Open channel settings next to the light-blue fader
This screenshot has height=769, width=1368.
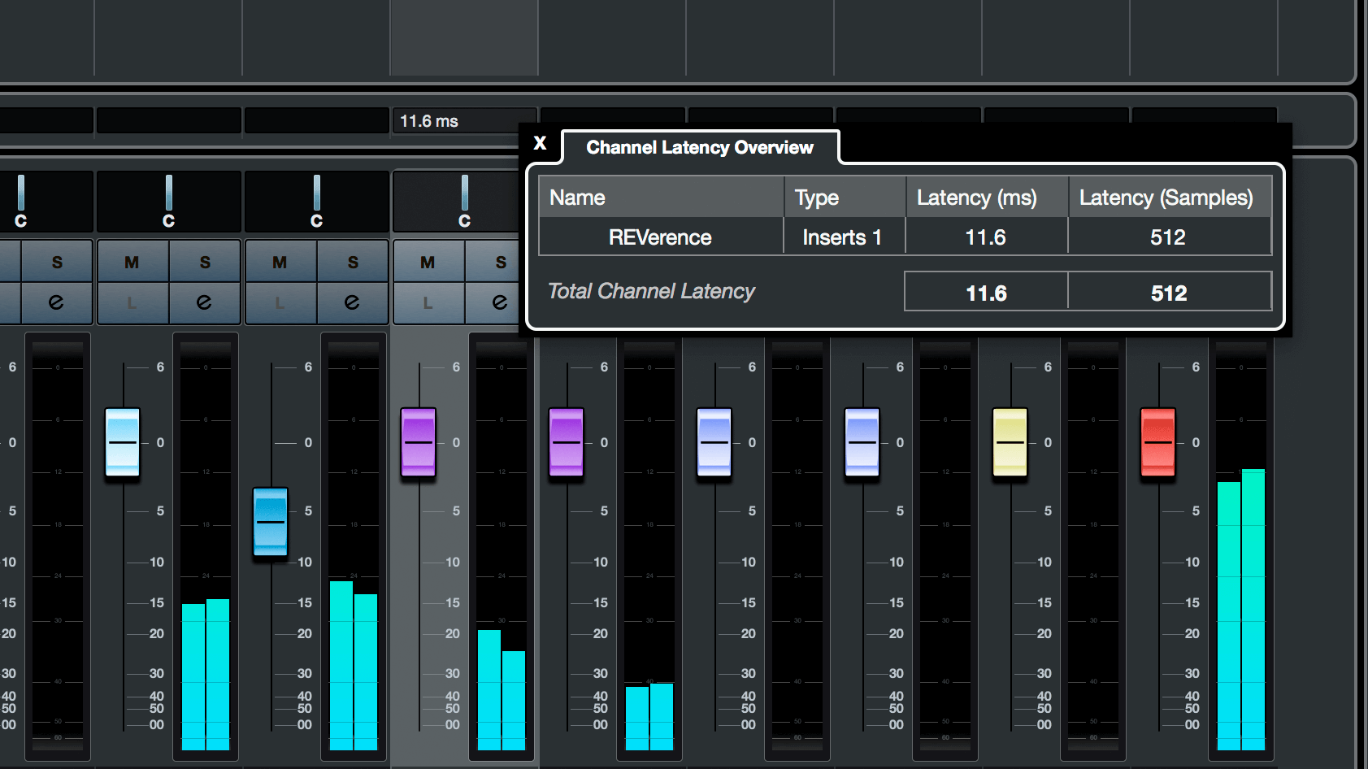coord(205,302)
